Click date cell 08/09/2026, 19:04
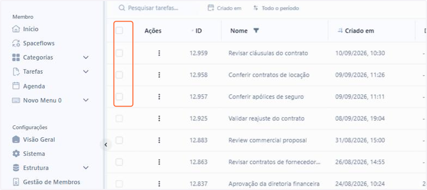 tap(360, 118)
